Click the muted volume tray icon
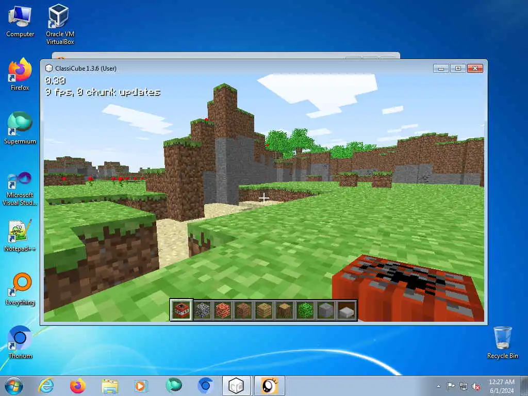Image resolution: width=528 pixels, height=396 pixels. [x=476, y=386]
